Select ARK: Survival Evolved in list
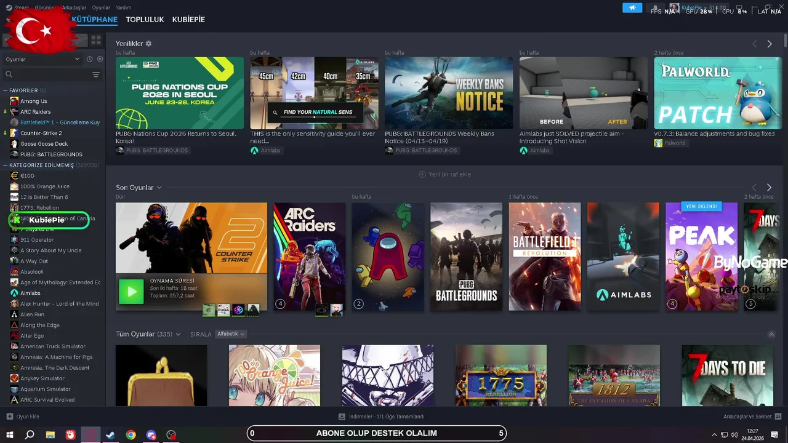This screenshot has width=788, height=443. pyautogui.click(x=47, y=400)
